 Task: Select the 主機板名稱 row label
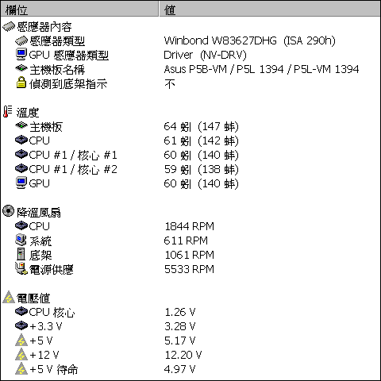[57, 70]
